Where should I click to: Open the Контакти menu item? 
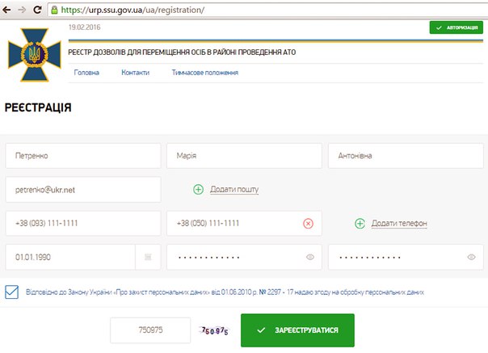click(x=136, y=73)
